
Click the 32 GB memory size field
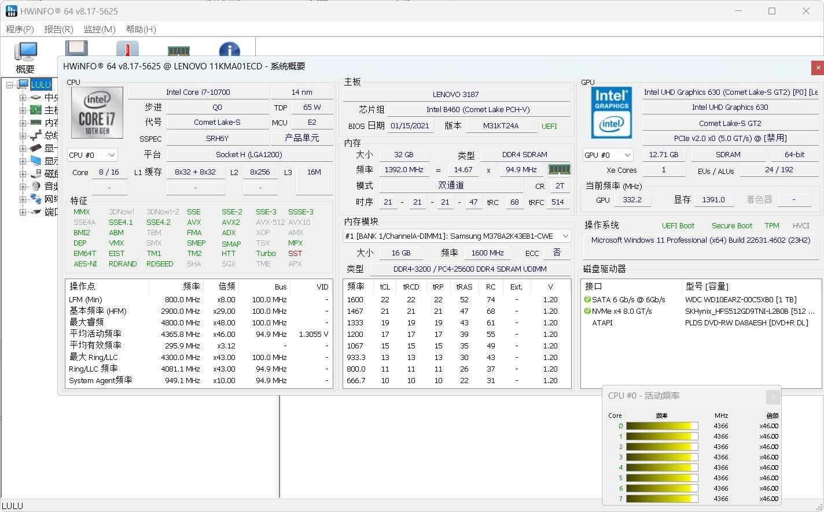coord(404,154)
